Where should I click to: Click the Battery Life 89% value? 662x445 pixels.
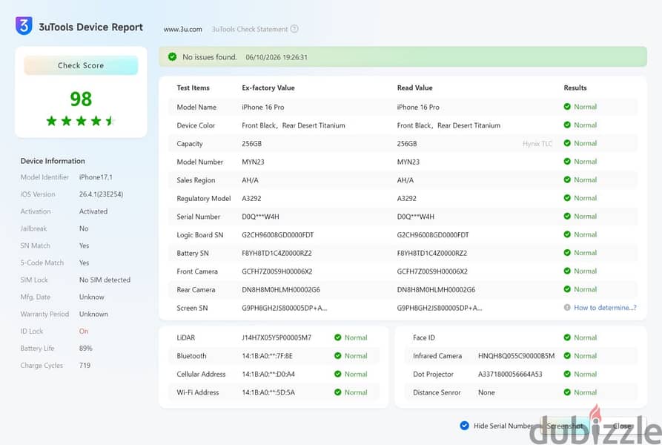(86, 349)
